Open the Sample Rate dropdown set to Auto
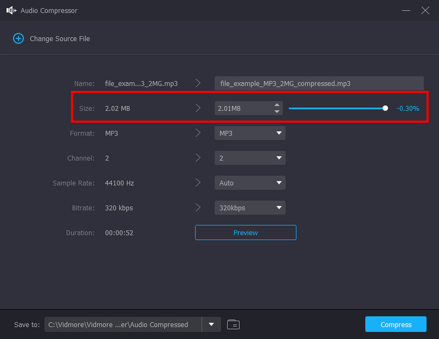 point(250,182)
